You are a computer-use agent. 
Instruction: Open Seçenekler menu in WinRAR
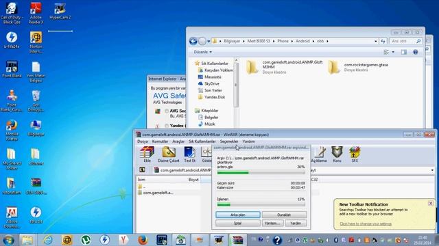pyautogui.click(x=228, y=141)
